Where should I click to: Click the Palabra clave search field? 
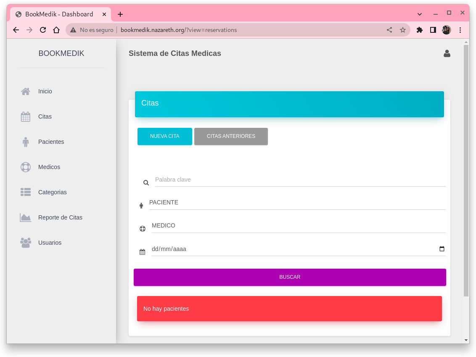click(x=300, y=180)
